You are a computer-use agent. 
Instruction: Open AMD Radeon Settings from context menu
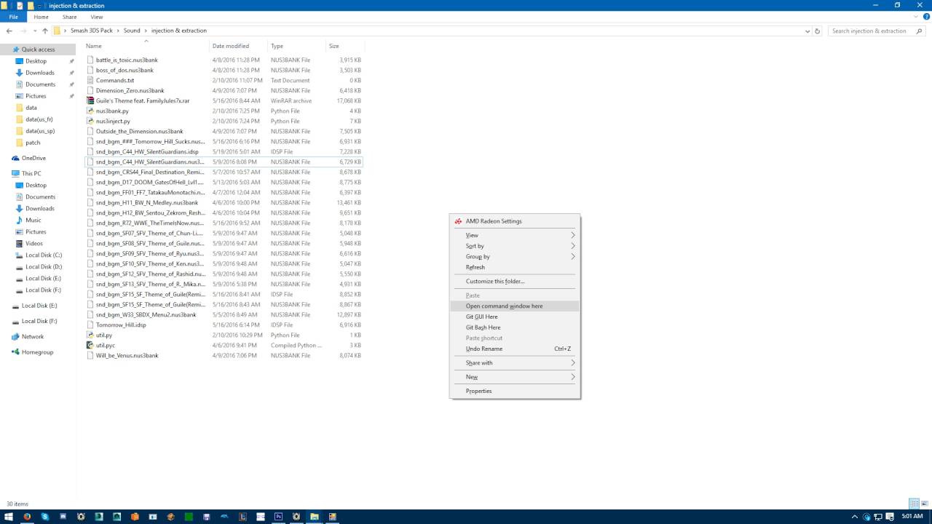coord(515,221)
